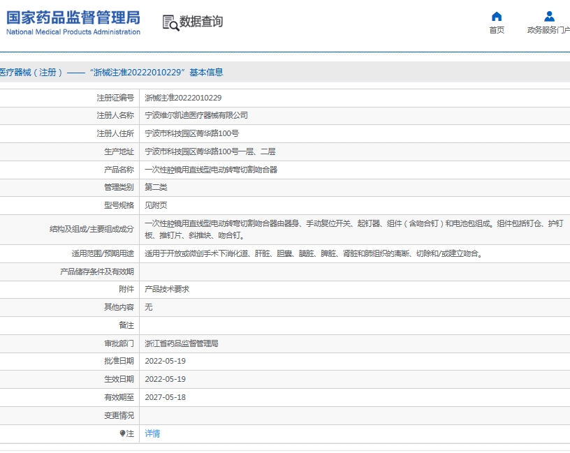The image size is (570, 453).
Task: Click the 批准日期 label
Action: (119, 361)
